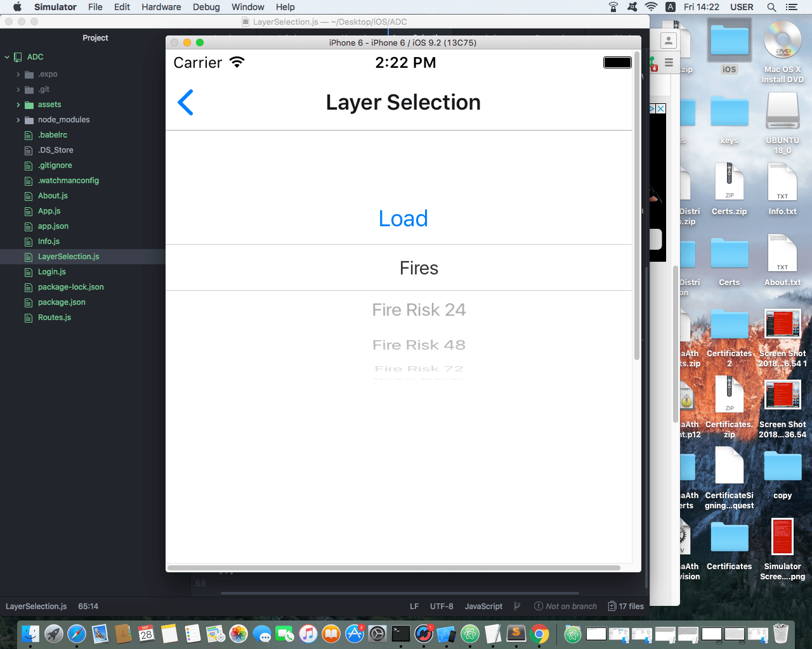Viewport: 812px width, 649px height.
Task: Change the JavaScript grammar selector
Action: pyautogui.click(x=483, y=607)
